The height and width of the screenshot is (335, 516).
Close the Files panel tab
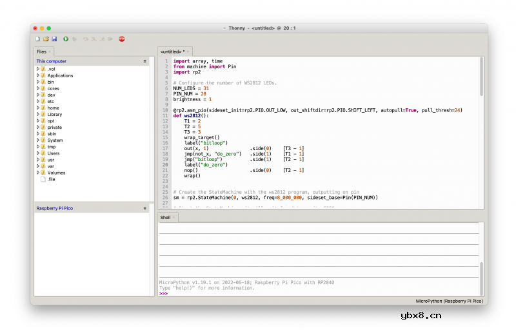(50, 51)
